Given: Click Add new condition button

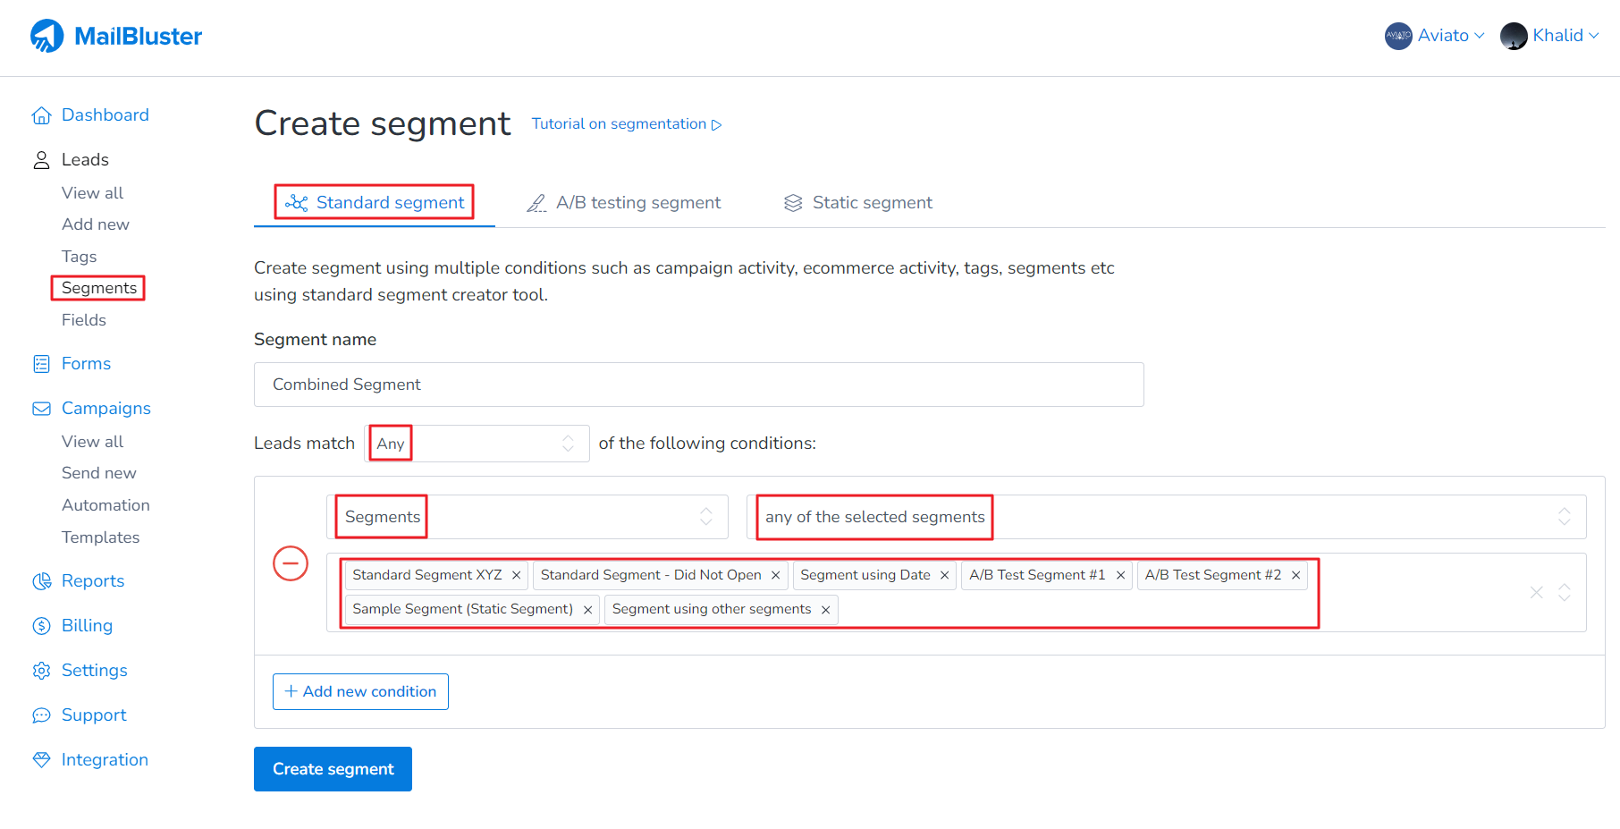Looking at the screenshot, I should (x=360, y=691).
